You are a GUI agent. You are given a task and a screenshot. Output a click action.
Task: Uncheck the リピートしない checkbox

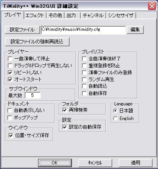[10, 73]
